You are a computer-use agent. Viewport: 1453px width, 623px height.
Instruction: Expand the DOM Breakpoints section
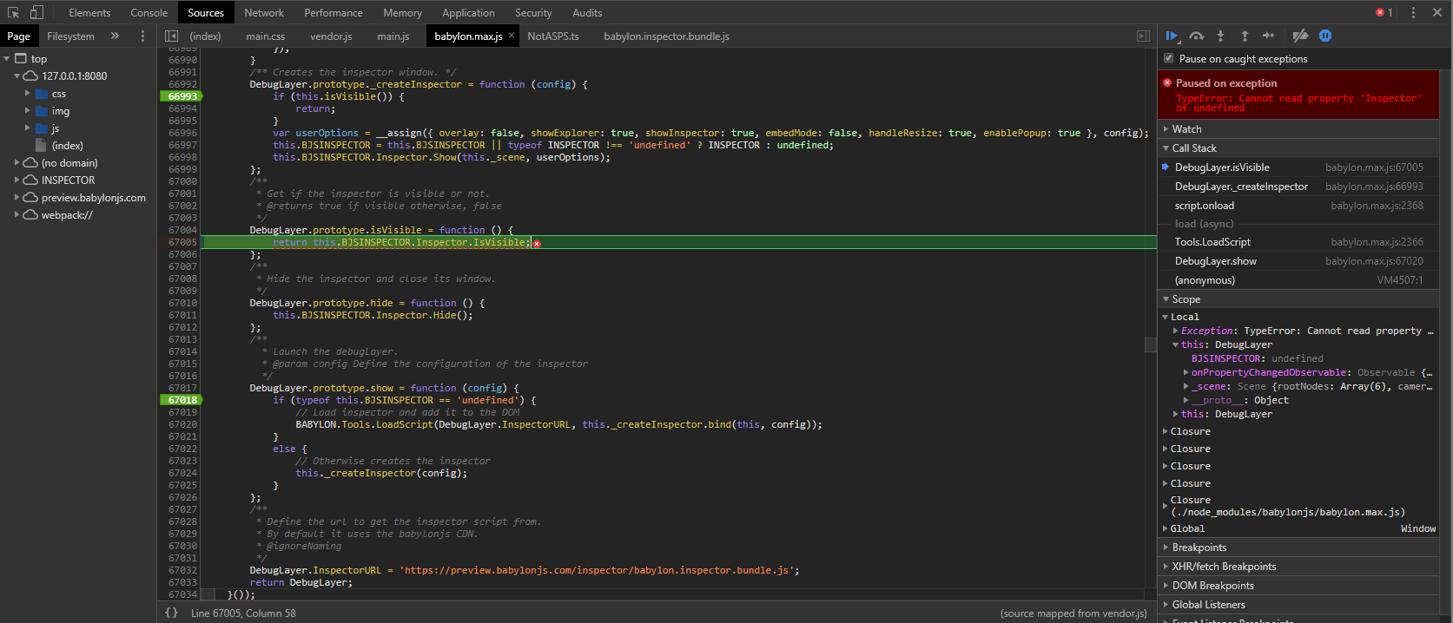(x=1298, y=586)
